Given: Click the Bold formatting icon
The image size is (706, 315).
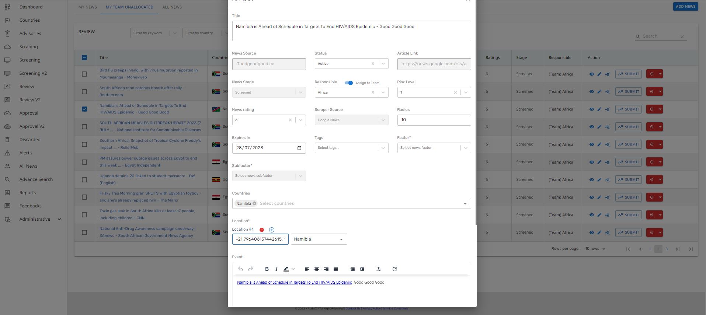Looking at the screenshot, I should [267, 269].
